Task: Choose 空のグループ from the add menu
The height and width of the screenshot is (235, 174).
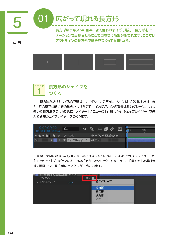Action: (x=113, y=181)
